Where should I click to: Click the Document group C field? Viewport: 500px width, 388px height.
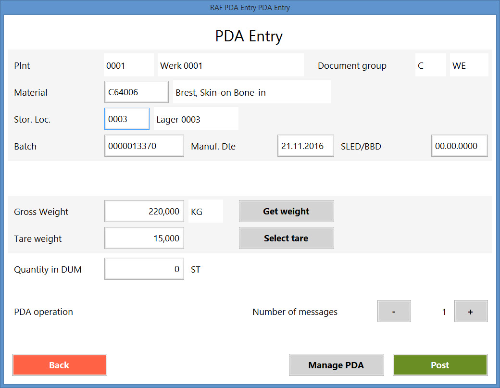(x=430, y=65)
